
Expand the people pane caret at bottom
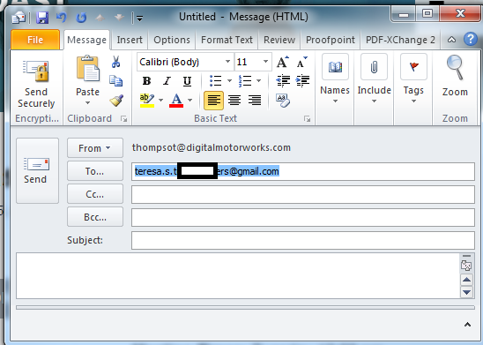[x=467, y=325]
